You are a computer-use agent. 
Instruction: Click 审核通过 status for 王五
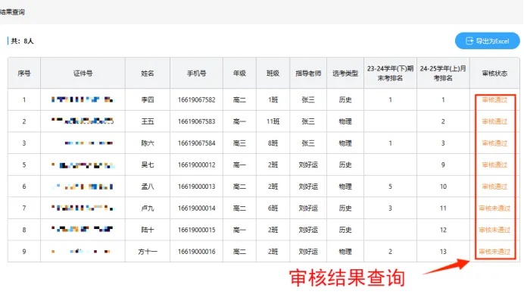(494, 121)
